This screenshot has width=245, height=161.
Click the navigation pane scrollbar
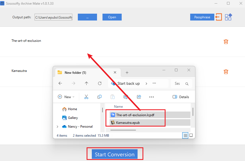click(102, 110)
